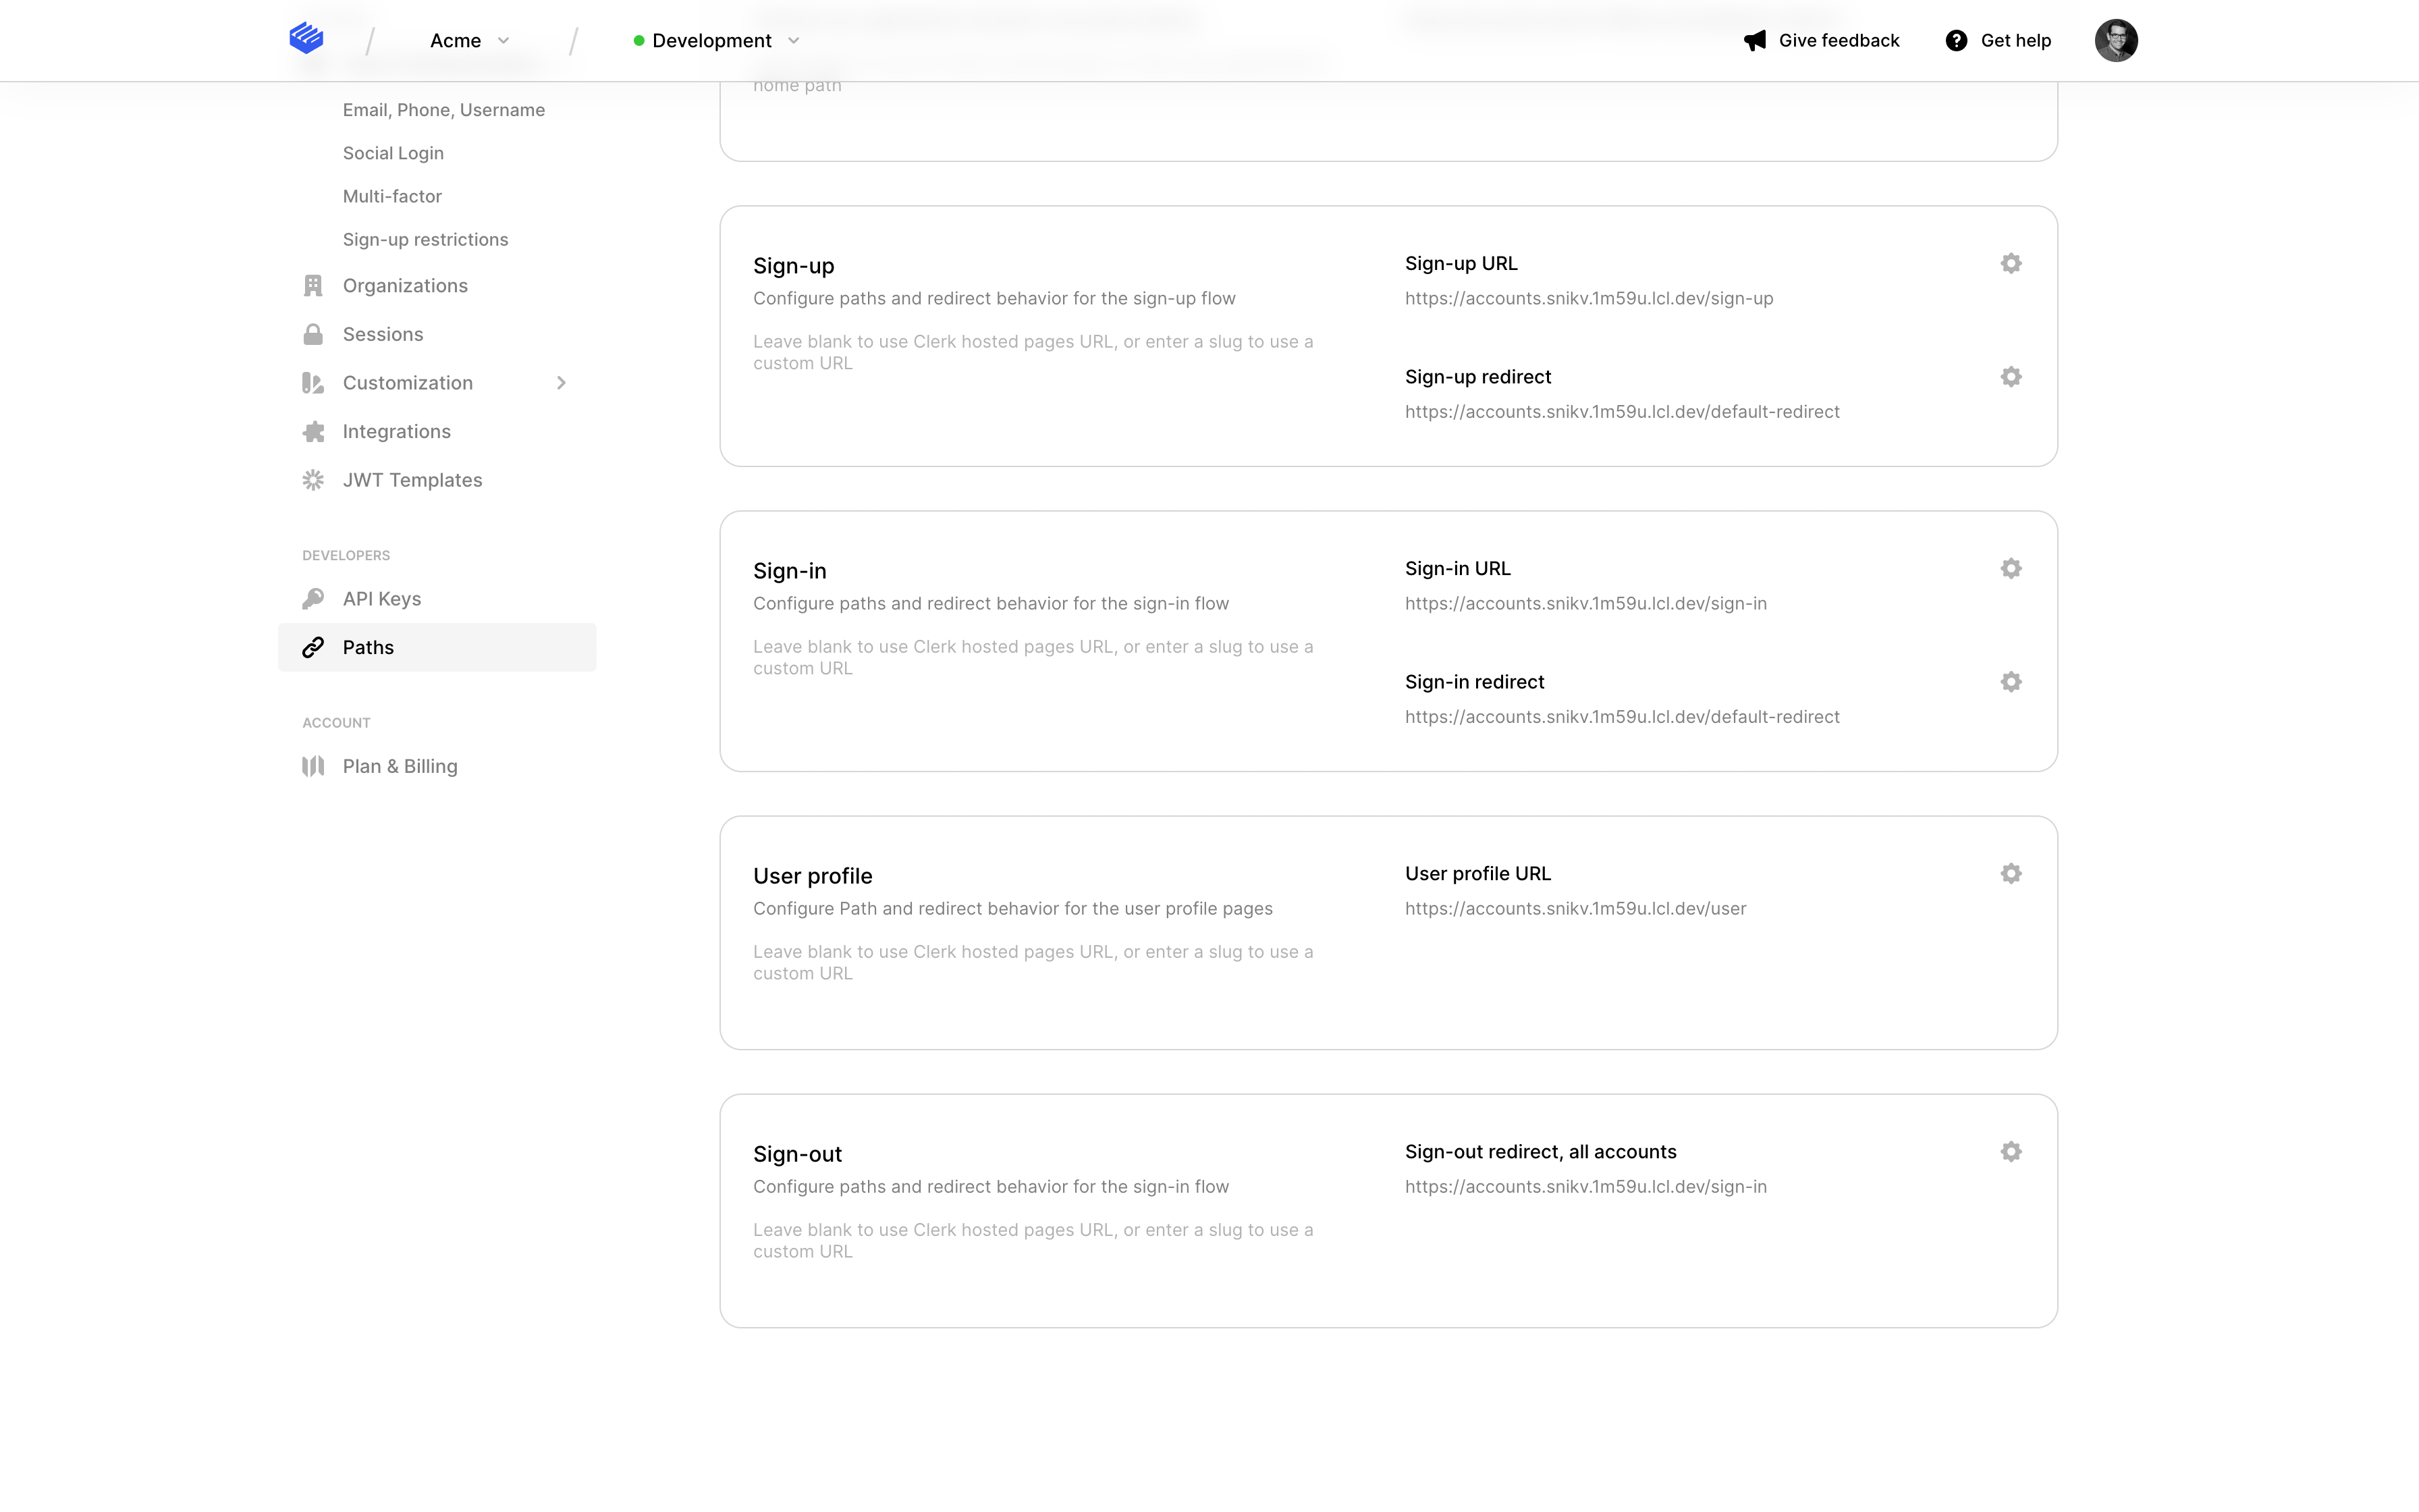
Task: Edit Sign-in URL via gear icon
Action: pyautogui.click(x=2011, y=568)
